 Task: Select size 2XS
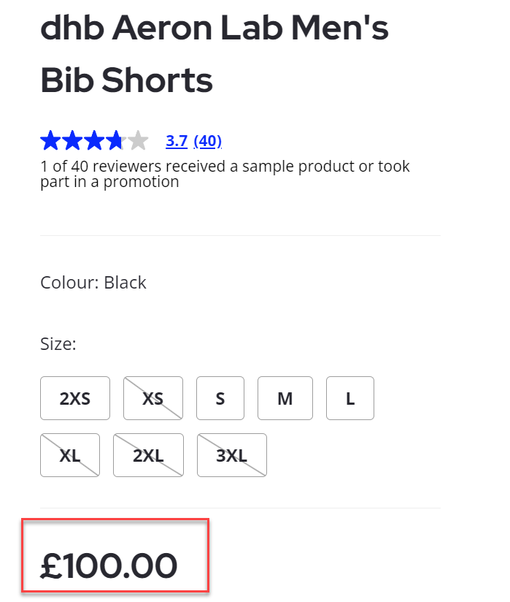[x=75, y=398]
